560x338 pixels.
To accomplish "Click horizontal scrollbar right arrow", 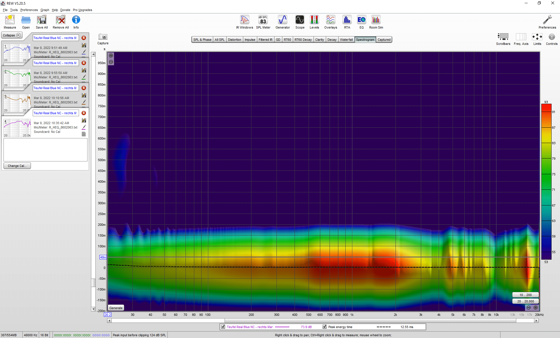I will [x=536, y=321].
